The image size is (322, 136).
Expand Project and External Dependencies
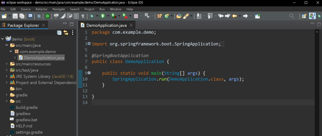coord(7,82)
